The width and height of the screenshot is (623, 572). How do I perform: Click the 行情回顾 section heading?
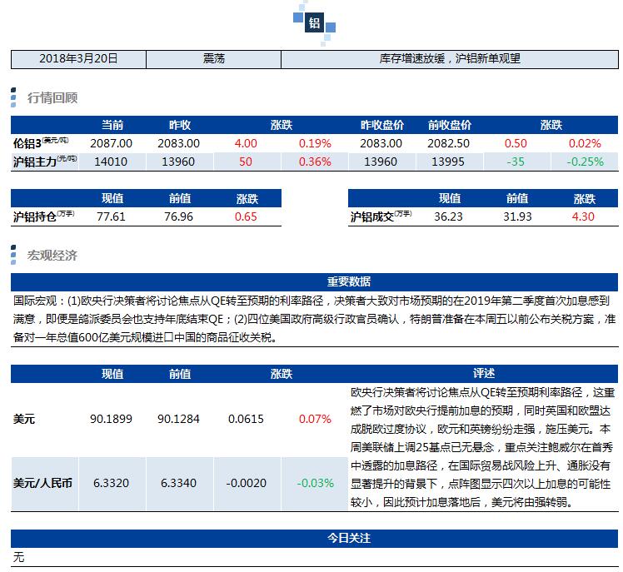52,97
